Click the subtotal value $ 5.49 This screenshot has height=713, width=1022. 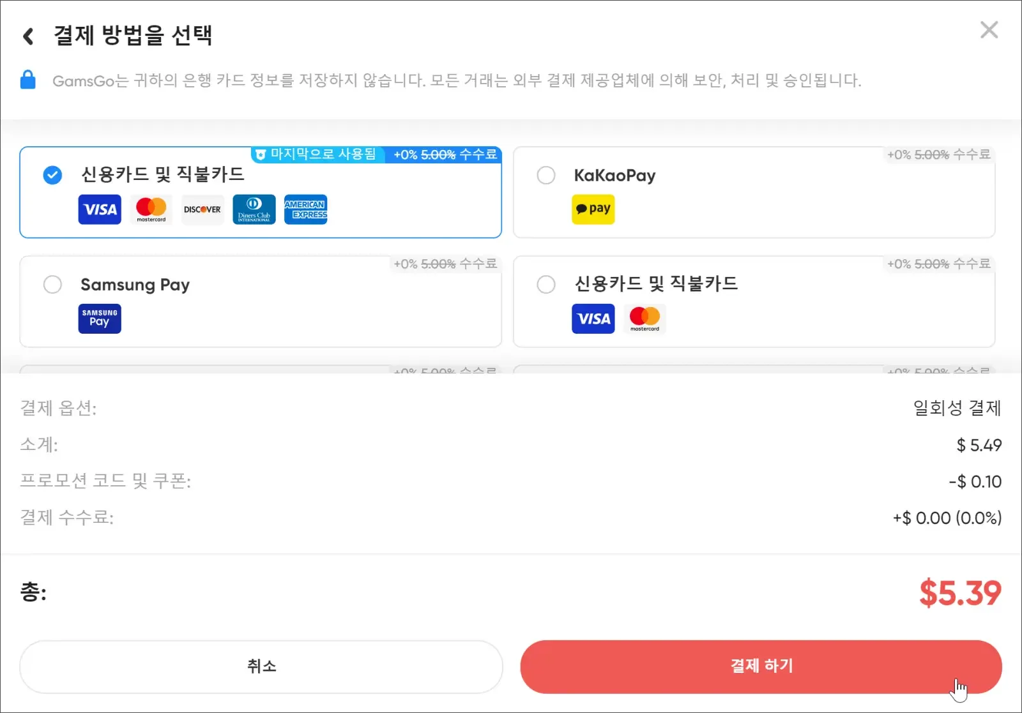[979, 445]
